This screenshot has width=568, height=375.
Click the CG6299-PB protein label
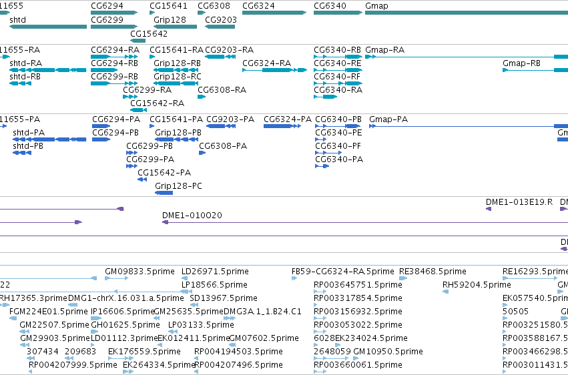[150, 146]
